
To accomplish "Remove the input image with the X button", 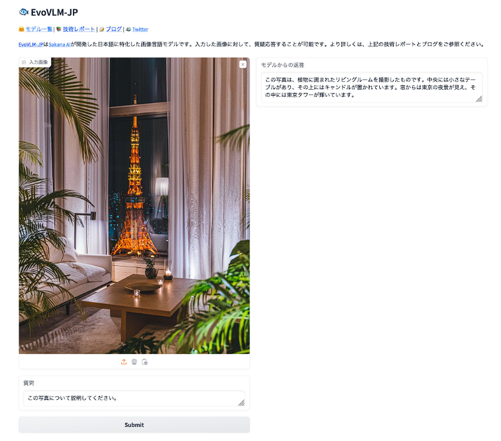I will [243, 65].
